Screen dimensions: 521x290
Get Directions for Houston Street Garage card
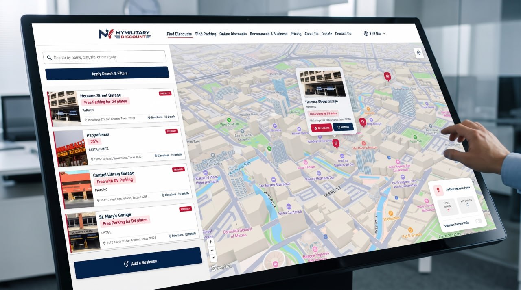tap(155, 117)
